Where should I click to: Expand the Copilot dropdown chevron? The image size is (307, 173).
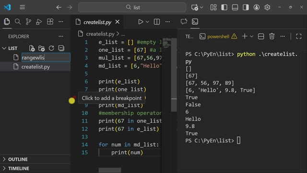(201, 8)
